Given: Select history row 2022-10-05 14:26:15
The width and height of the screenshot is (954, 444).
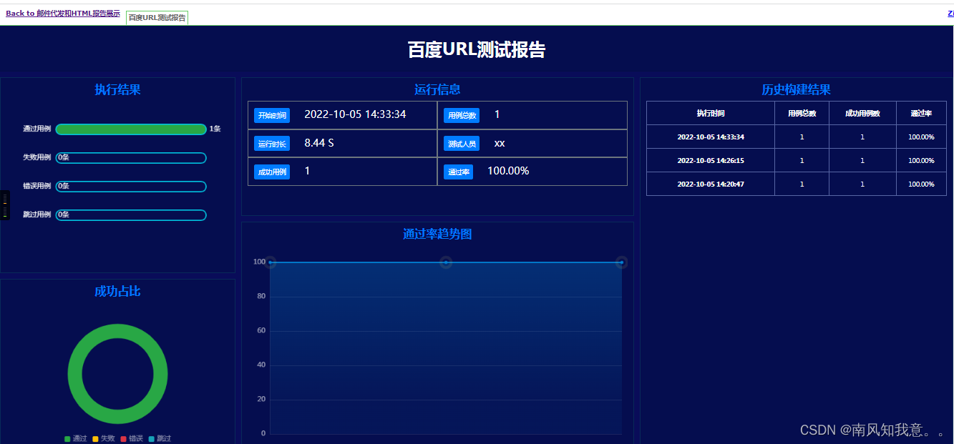Looking at the screenshot, I should click(x=797, y=160).
